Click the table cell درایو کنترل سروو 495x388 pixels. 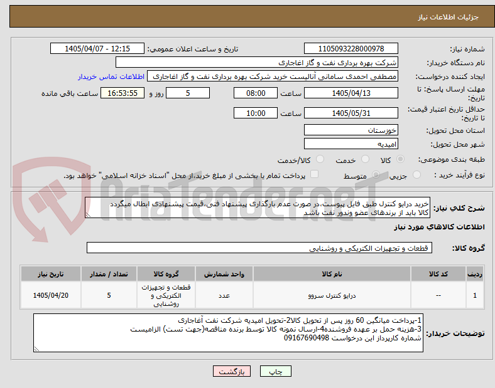[332, 295]
